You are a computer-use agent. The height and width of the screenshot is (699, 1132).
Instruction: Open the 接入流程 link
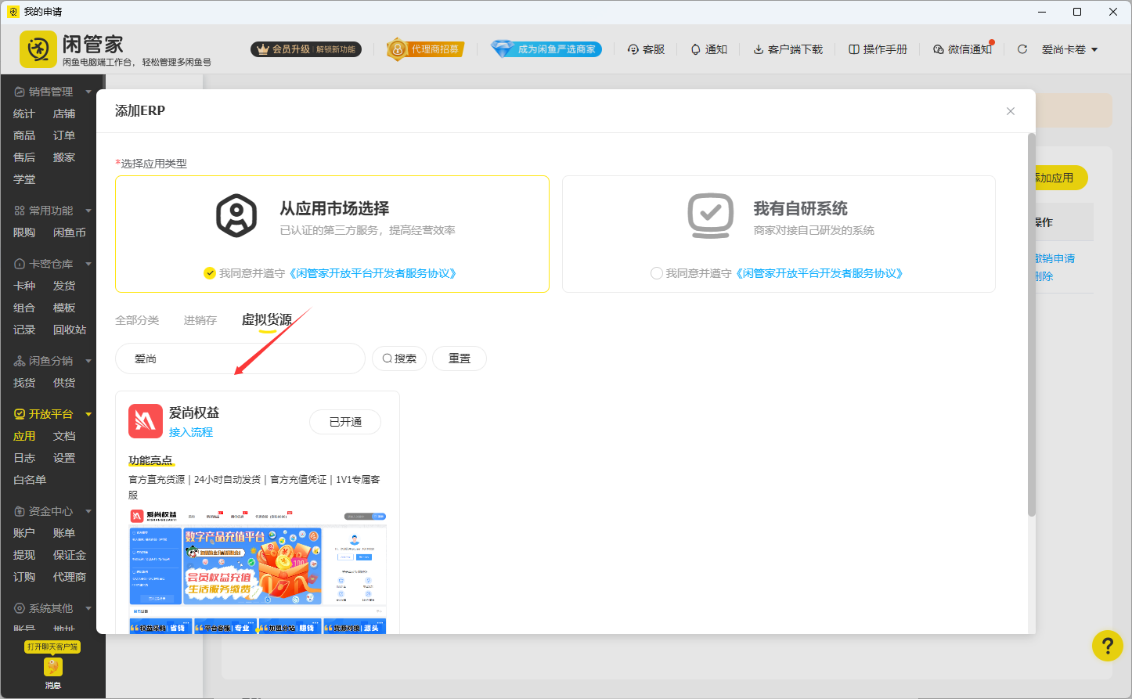tap(191, 431)
